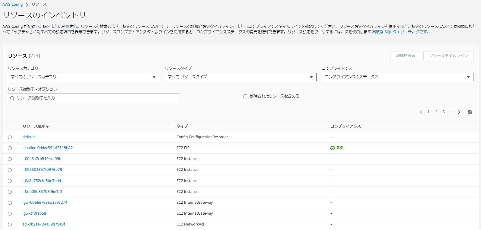Go to previous page arrow

[x=421, y=112]
